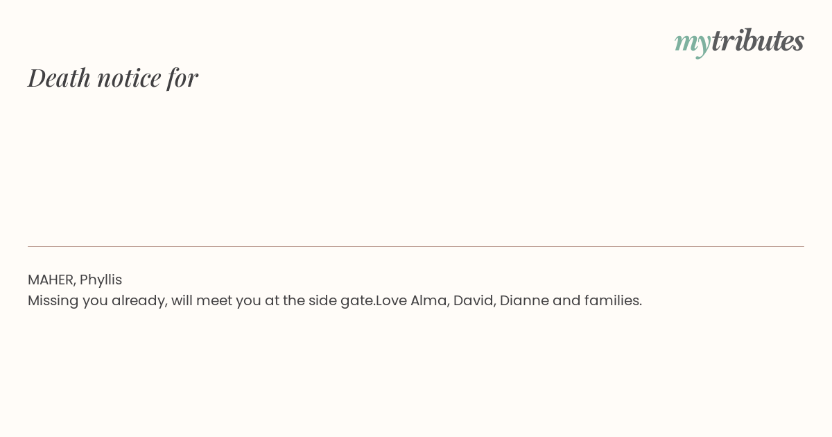Click the word "for" in heading

click(182, 78)
